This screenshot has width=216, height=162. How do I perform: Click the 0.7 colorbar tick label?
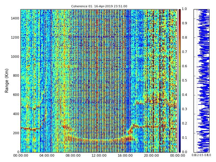(x=184, y=52)
